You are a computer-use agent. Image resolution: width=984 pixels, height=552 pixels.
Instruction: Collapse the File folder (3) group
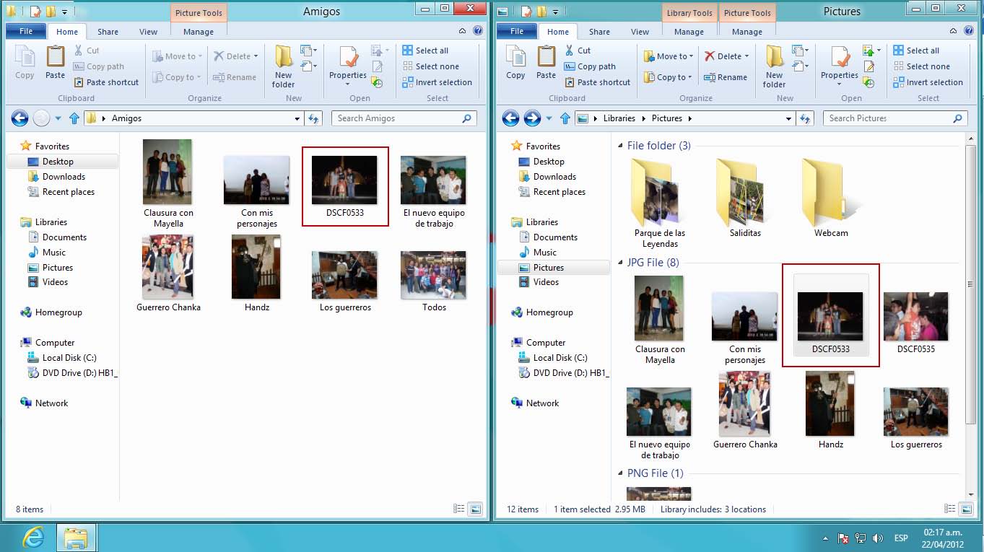[x=620, y=146]
